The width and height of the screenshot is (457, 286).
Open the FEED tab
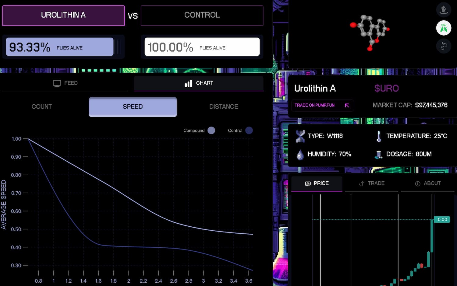[x=65, y=83]
